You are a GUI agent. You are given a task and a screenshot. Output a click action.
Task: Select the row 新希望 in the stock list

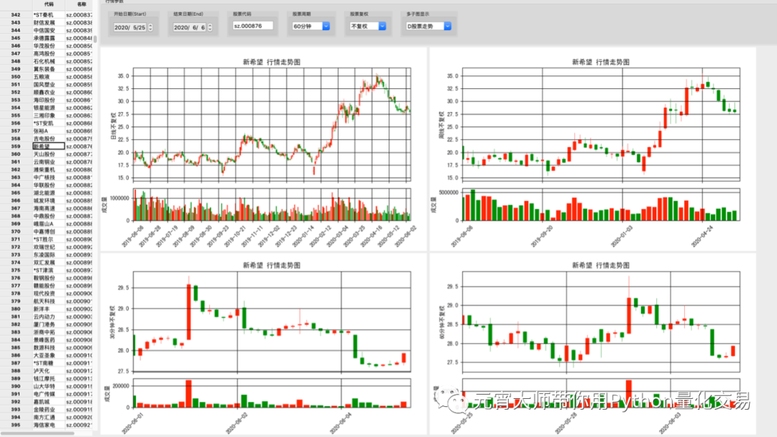[49, 147]
